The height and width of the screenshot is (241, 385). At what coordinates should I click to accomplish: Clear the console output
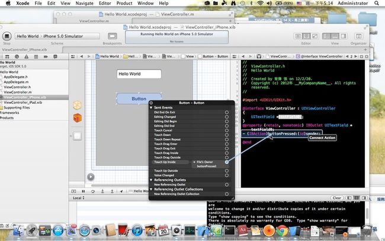pos(336,198)
